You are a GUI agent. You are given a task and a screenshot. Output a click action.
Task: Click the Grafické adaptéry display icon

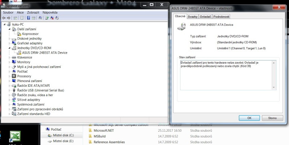14,43
